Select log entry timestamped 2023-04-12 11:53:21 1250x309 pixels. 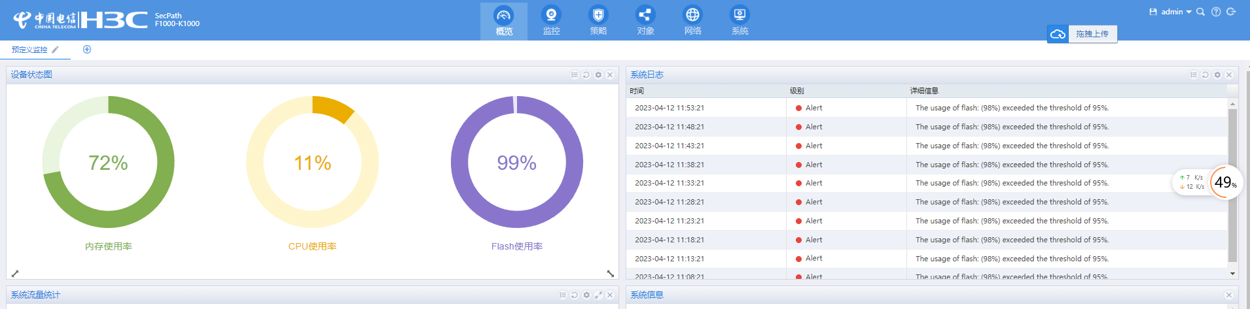[927, 108]
